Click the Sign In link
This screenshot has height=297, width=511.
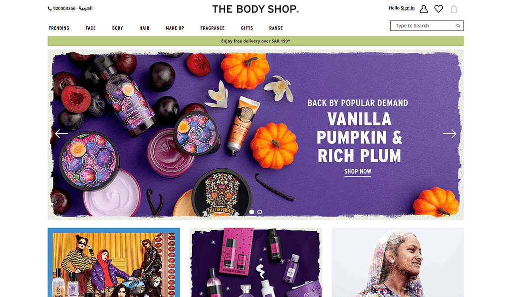coord(407,8)
